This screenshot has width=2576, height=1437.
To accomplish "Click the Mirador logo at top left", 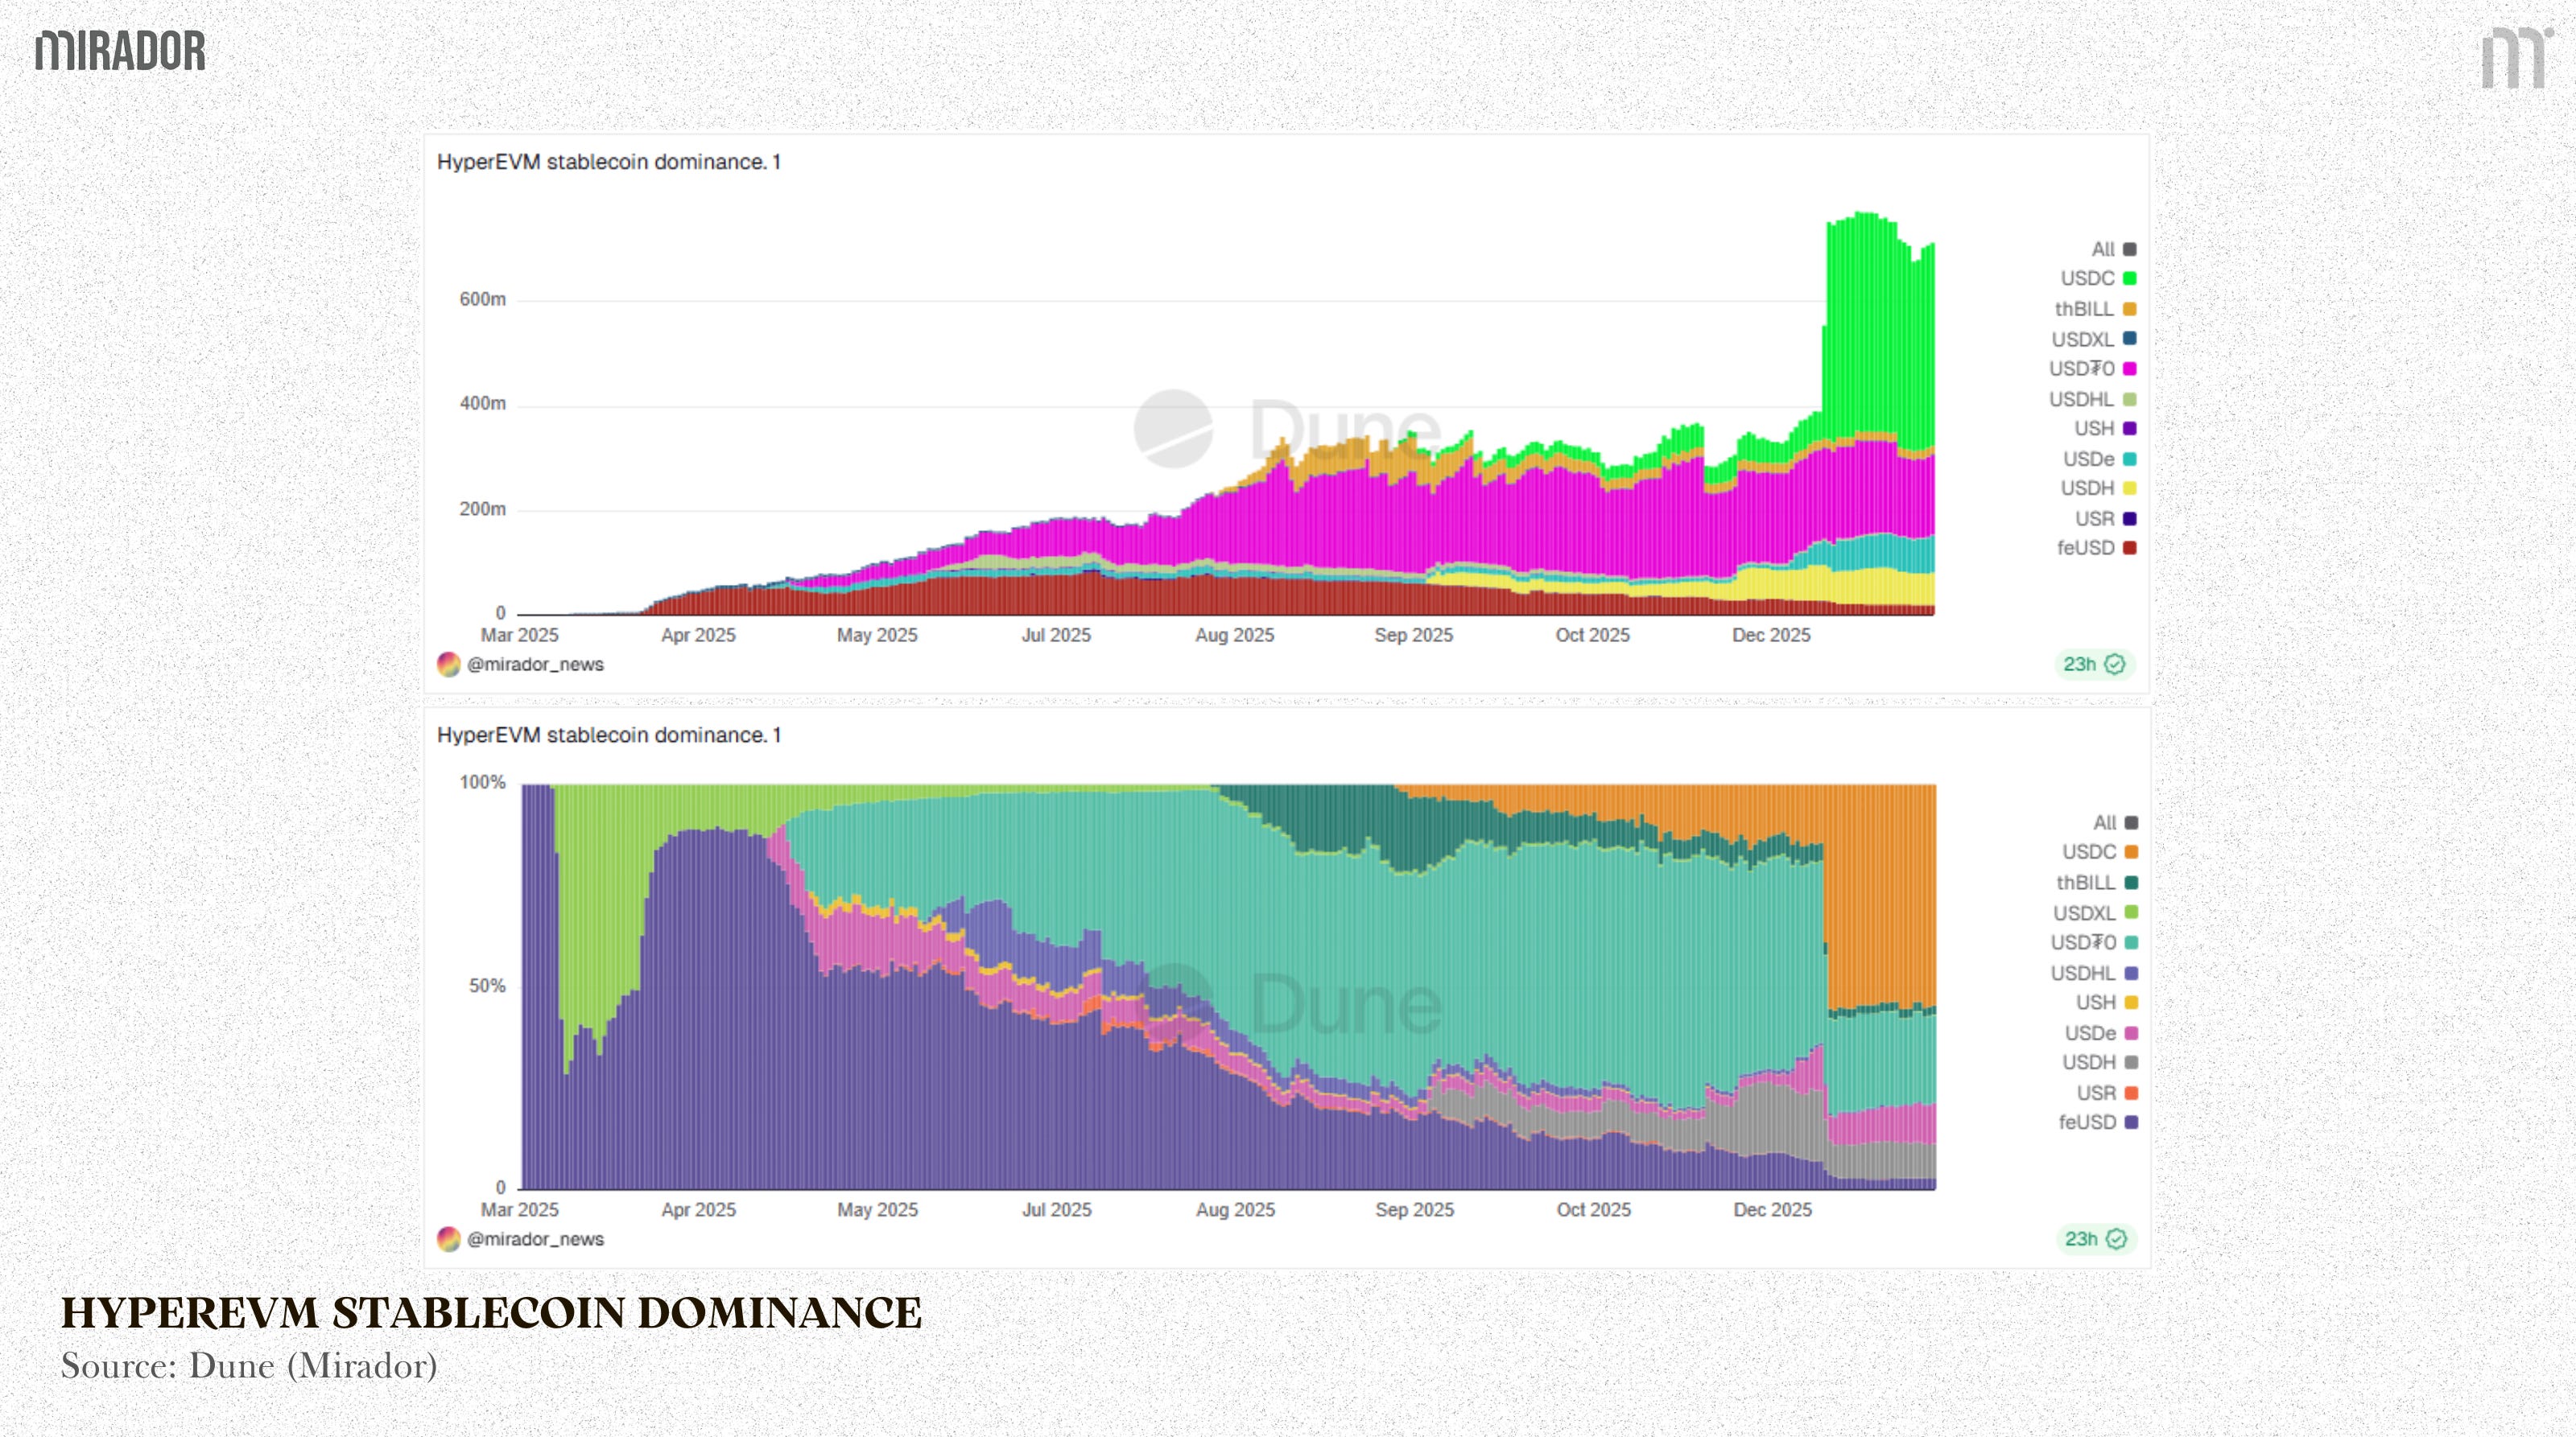I will [x=120, y=51].
